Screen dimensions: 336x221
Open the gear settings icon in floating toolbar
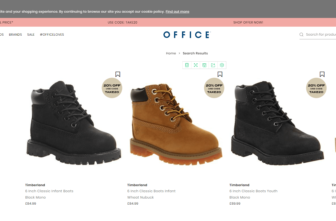tap(222, 65)
